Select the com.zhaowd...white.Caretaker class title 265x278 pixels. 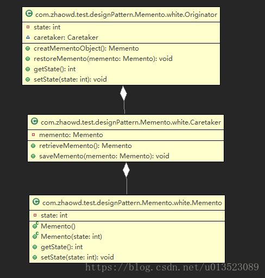pyautogui.click(x=131, y=122)
